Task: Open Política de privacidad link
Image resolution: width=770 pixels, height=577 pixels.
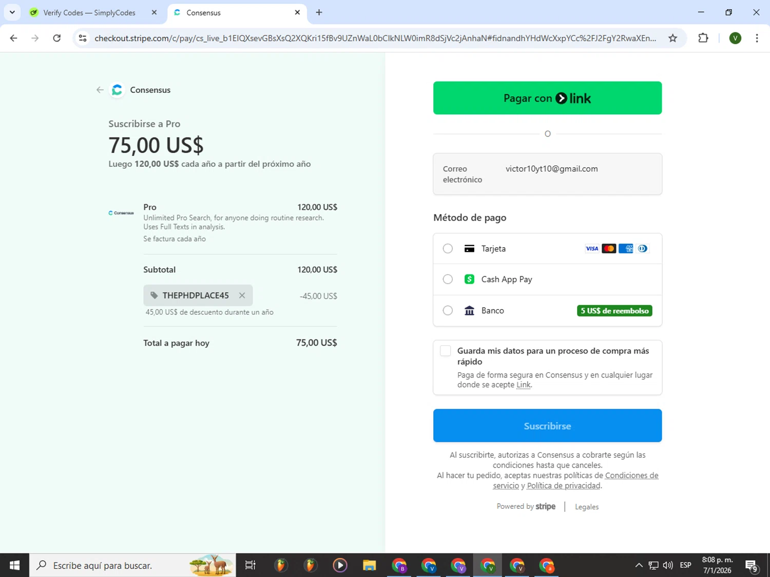Action: [x=564, y=486]
